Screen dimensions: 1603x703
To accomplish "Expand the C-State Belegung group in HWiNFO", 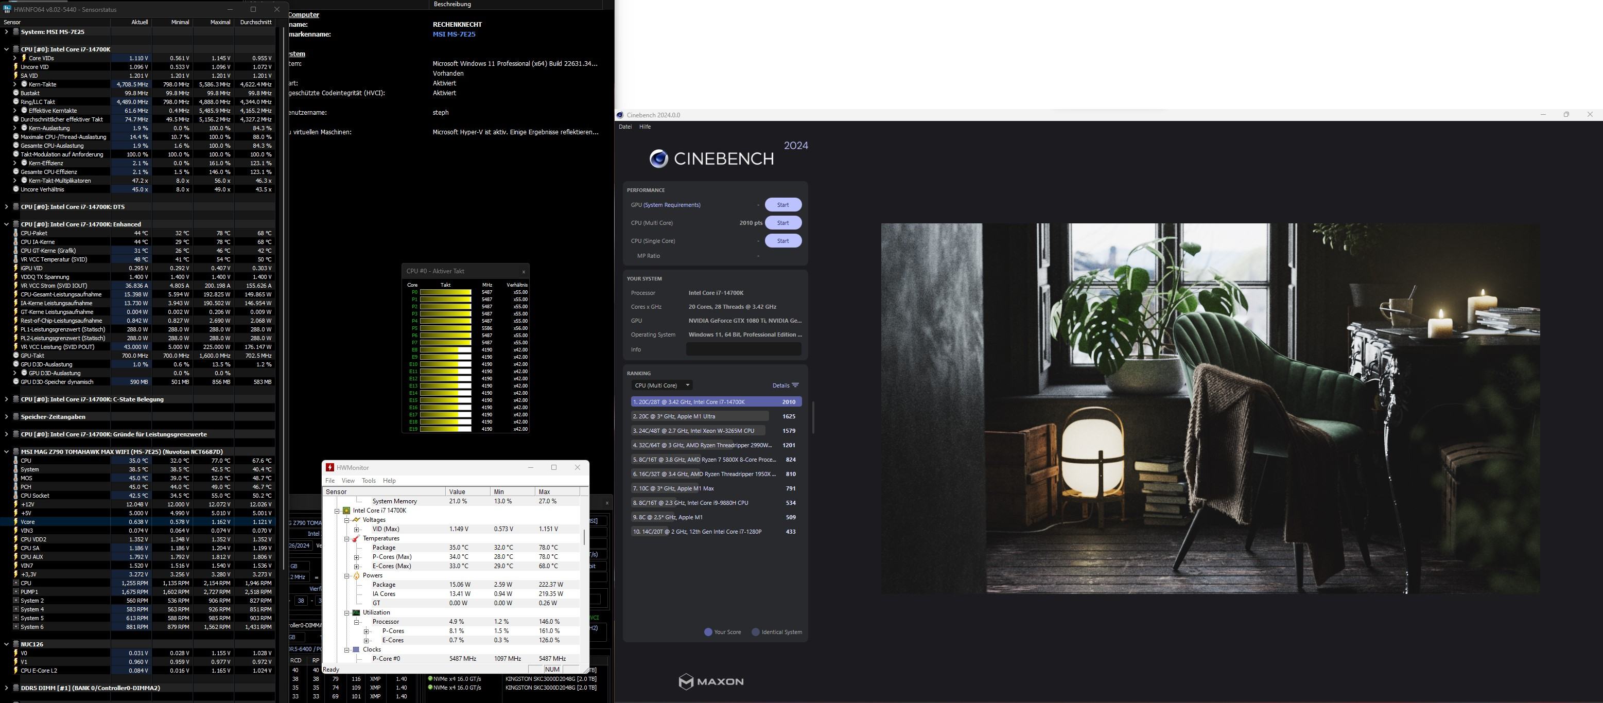I will coord(6,399).
